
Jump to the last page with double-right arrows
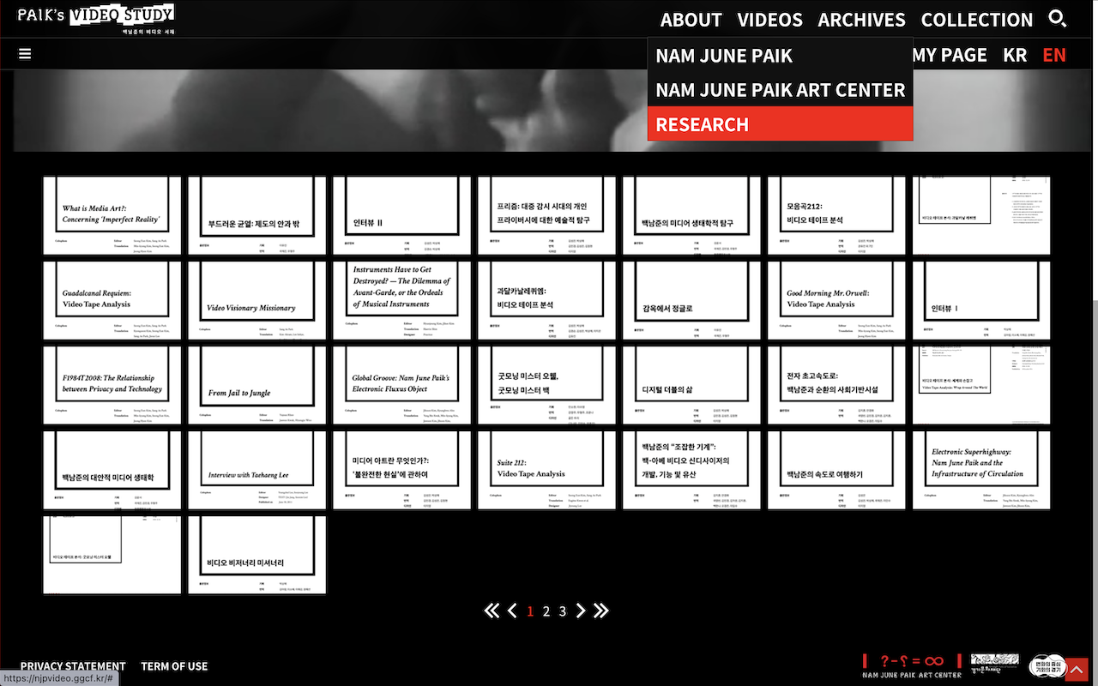(600, 611)
